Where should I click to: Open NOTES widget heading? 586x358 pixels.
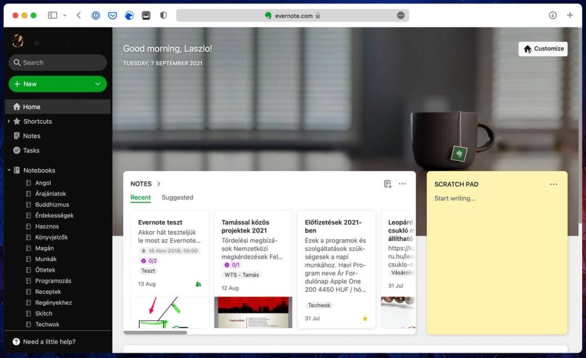[x=141, y=184]
